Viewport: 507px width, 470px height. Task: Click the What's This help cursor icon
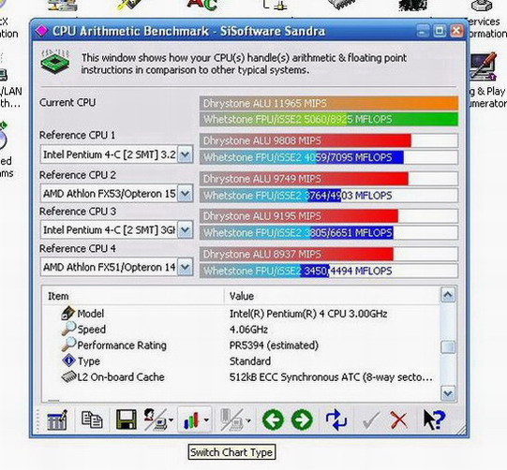[434, 420]
